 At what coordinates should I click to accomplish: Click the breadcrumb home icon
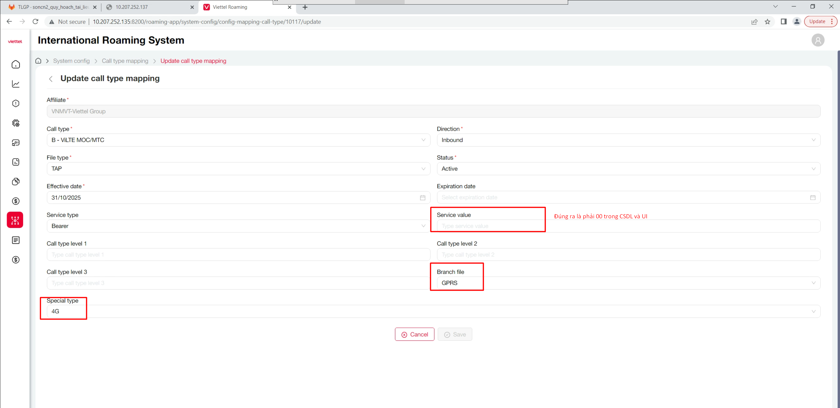(x=38, y=61)
